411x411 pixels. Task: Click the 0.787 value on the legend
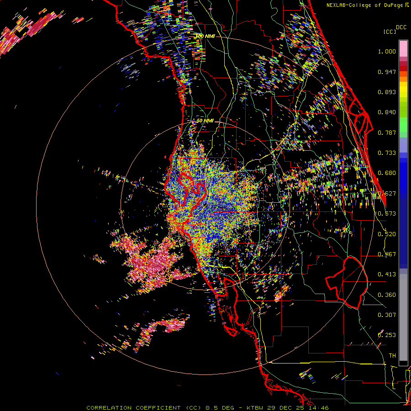(x=387, y=132)
